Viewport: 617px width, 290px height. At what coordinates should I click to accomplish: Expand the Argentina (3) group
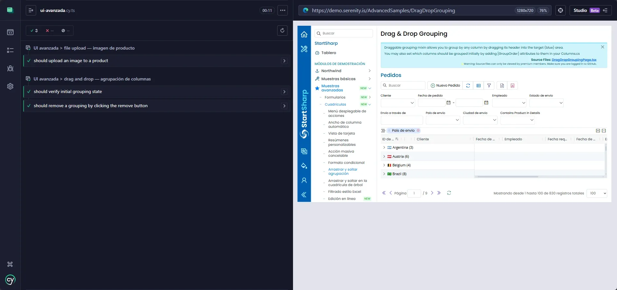click(x=384, y=147)
